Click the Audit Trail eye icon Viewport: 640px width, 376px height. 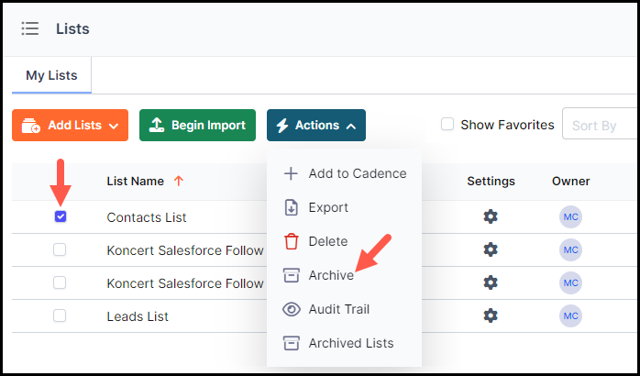(x=292, y=309)
